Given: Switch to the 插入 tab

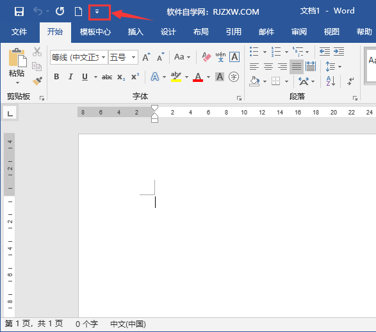Looking at the screenshot, I should [x=136, y=31].
